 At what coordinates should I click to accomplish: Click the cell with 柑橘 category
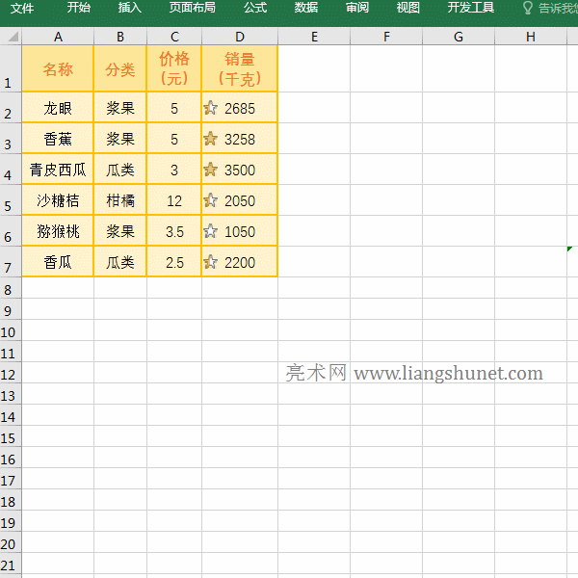(120, 201)
